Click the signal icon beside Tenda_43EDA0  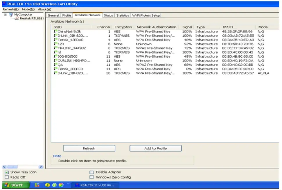pos(55,40)
